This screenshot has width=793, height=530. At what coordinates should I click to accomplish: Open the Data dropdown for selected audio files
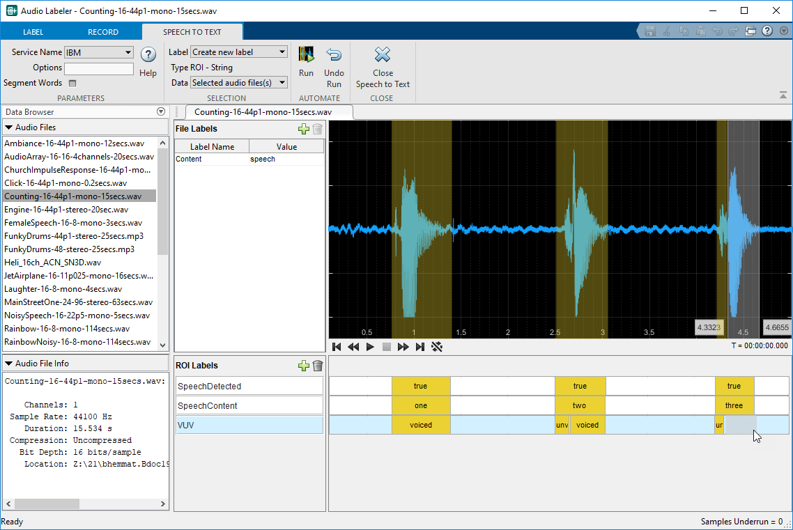[x=238, y=83]
